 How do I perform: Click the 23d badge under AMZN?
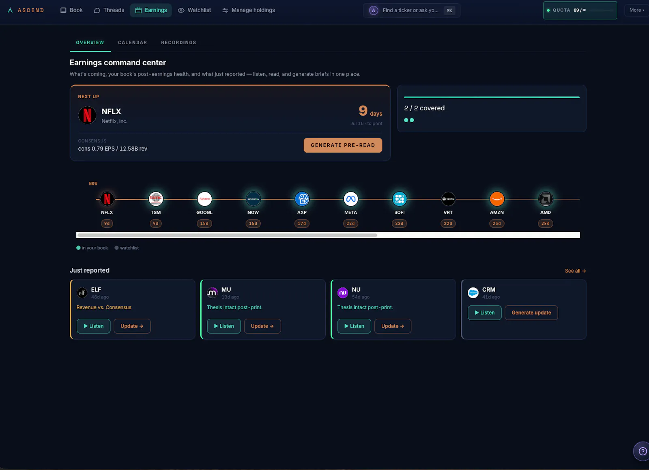point(496,224)
